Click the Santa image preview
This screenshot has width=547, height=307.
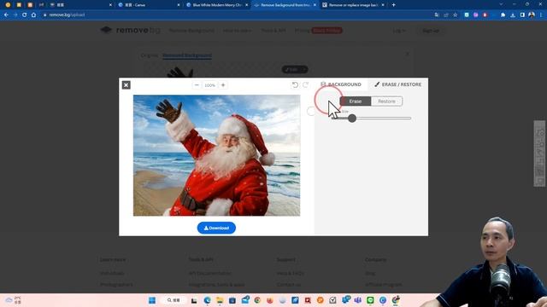[216, 155]
